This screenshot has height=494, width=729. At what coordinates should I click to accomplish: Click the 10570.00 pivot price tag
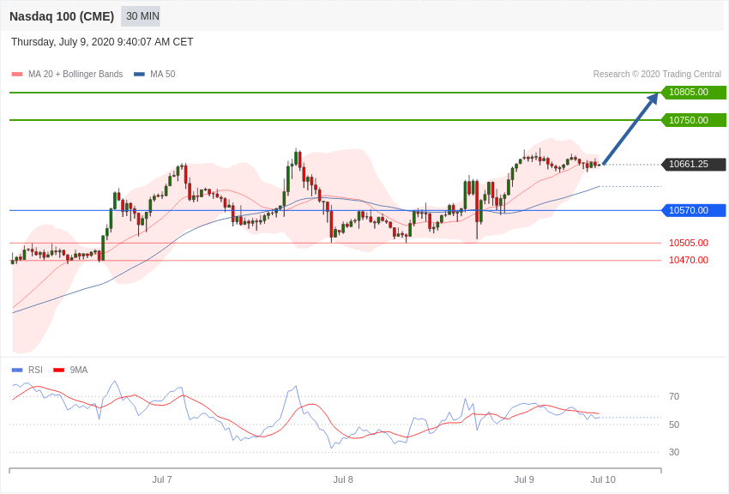694,210
